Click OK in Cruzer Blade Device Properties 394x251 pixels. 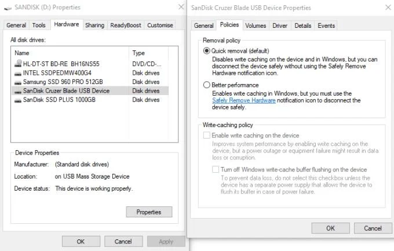click(x=330, y=228)
